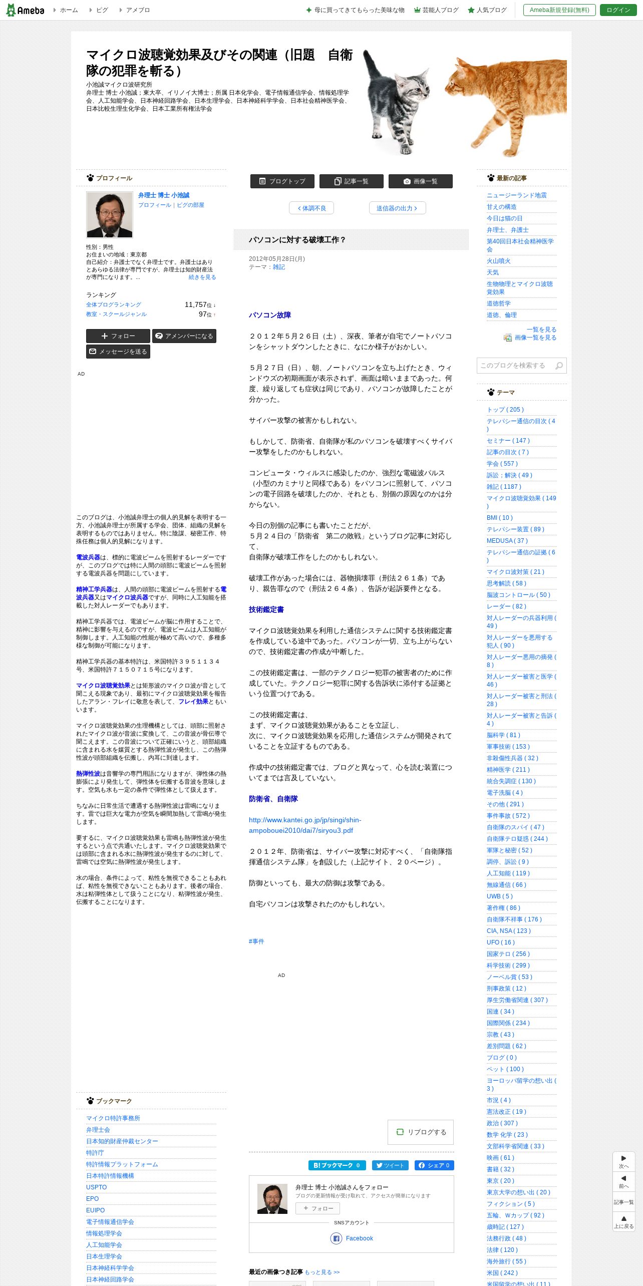Open theme UFO ( 16 )
The height and width of the screenshot is (1286, 643).
tap(501, 942)
